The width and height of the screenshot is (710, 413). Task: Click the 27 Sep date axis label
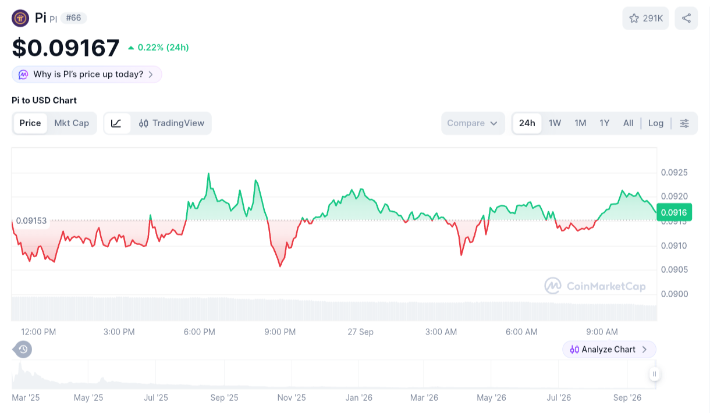[x=361, y=332]
